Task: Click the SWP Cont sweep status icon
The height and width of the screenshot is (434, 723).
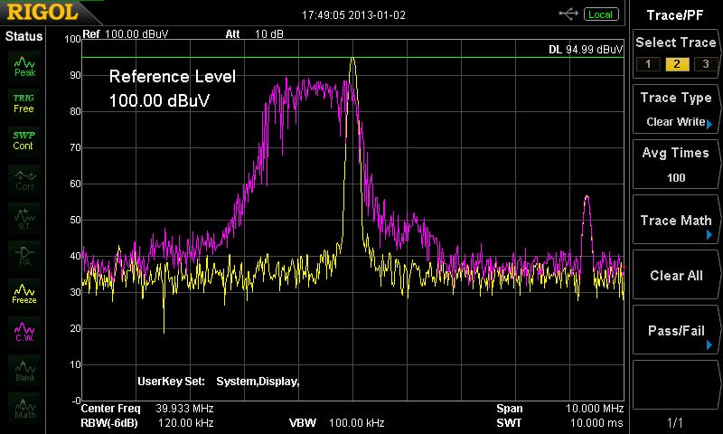Action: [x=24, y=141]
